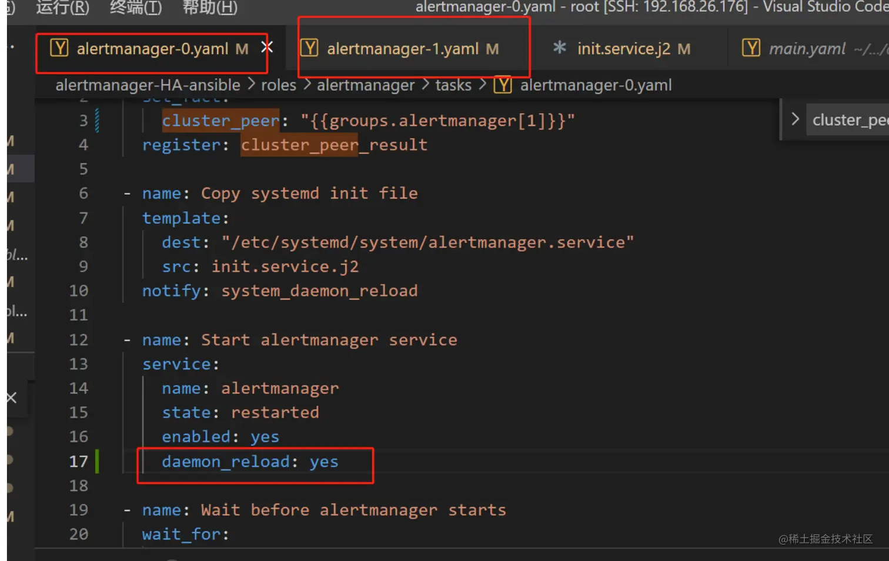Click breadcrumb folder tasks
This screenshot has width=889, height=561.
(x=453, y=85)
